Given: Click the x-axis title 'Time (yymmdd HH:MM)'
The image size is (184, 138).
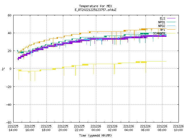Looking at the screenshot, I should 95,135.
